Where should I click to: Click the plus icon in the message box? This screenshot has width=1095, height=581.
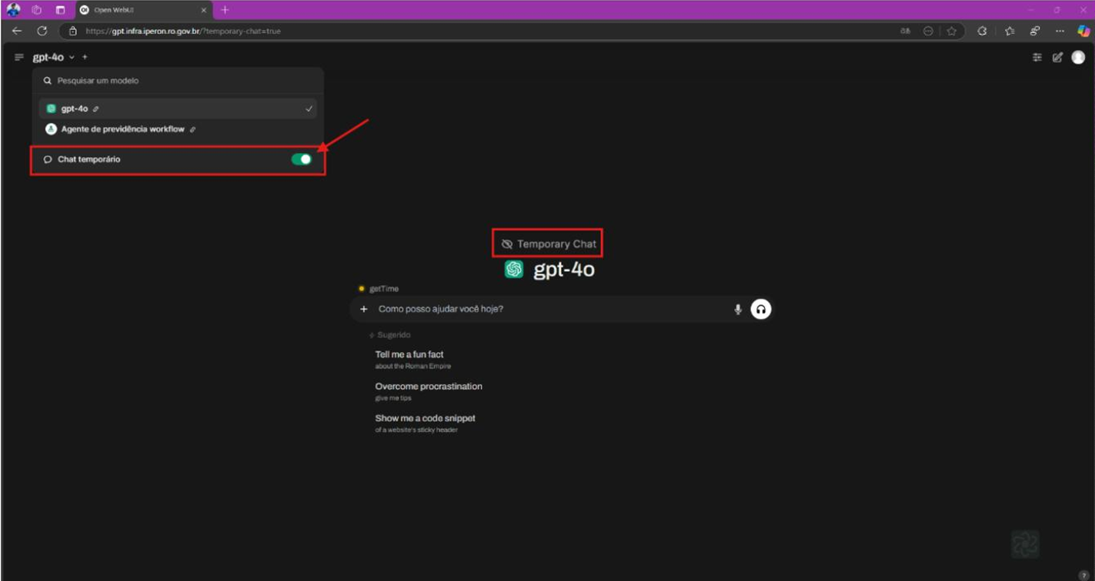tap(364, 309)
